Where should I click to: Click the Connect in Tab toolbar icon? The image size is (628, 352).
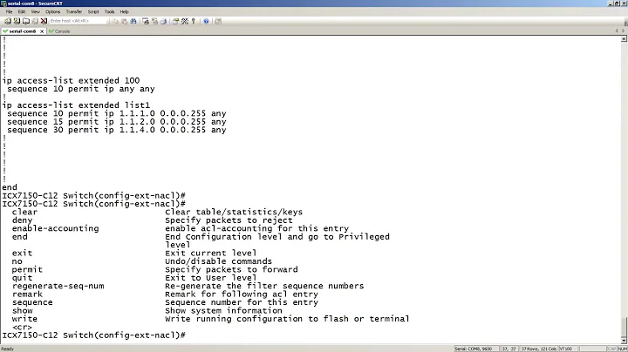[x=26, y=21]
